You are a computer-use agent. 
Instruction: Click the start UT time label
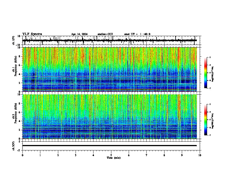tap(137, 34)
